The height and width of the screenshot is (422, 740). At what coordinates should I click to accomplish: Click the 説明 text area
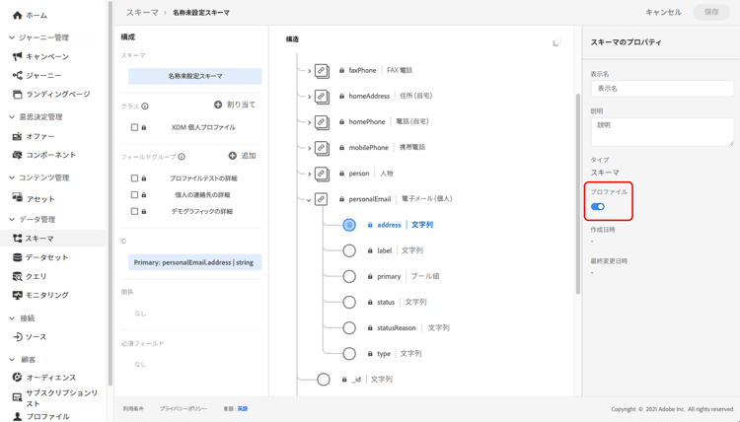(x=662, y=131)
